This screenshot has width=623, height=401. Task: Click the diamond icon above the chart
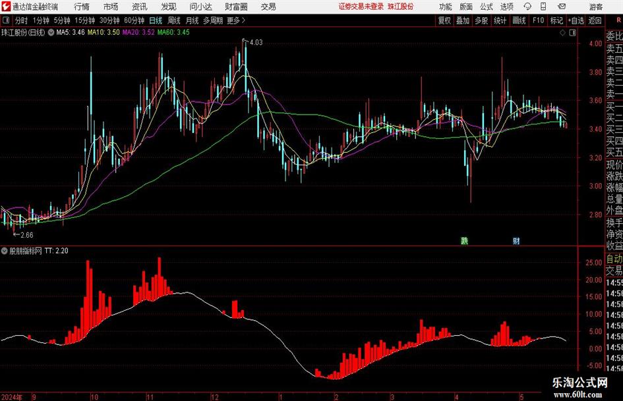[562, 33]
